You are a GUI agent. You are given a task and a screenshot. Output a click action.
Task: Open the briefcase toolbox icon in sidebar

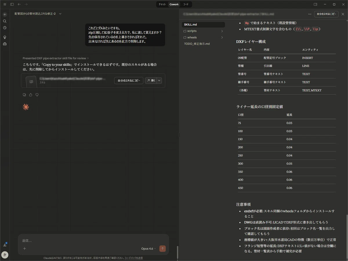pos(5,44)
